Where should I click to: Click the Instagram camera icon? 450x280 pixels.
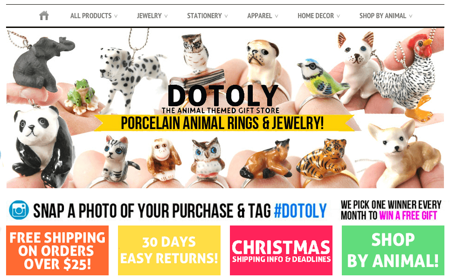(19, 210)
